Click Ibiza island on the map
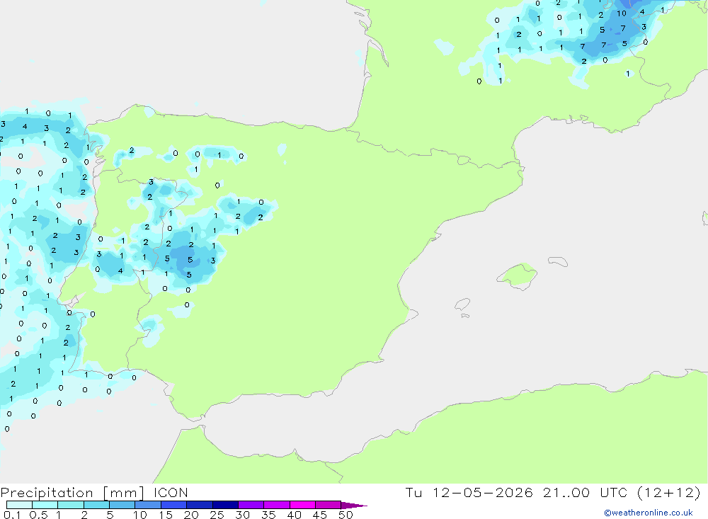Image resolution: width=708 pixels, height=519 pixels. (462, 304)
